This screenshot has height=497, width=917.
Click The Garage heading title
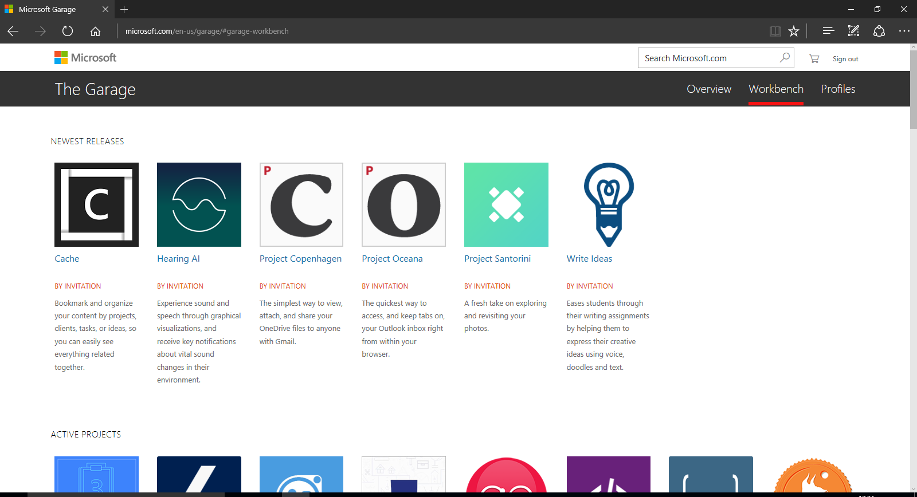pyautogui.click(x=95, y=89)
